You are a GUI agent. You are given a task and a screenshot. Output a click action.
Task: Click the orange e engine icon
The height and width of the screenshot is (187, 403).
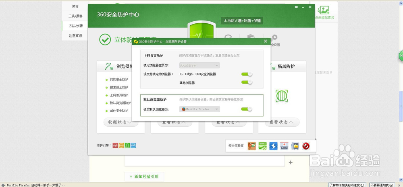coord(121,146)
